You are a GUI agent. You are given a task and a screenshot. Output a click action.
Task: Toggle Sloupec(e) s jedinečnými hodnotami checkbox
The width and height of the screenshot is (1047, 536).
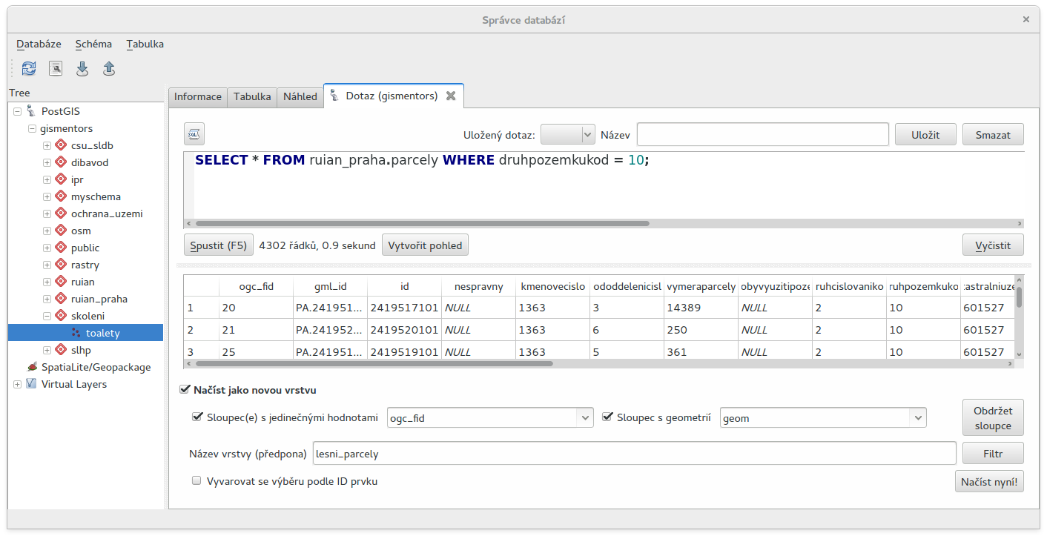tap(197, 417)
